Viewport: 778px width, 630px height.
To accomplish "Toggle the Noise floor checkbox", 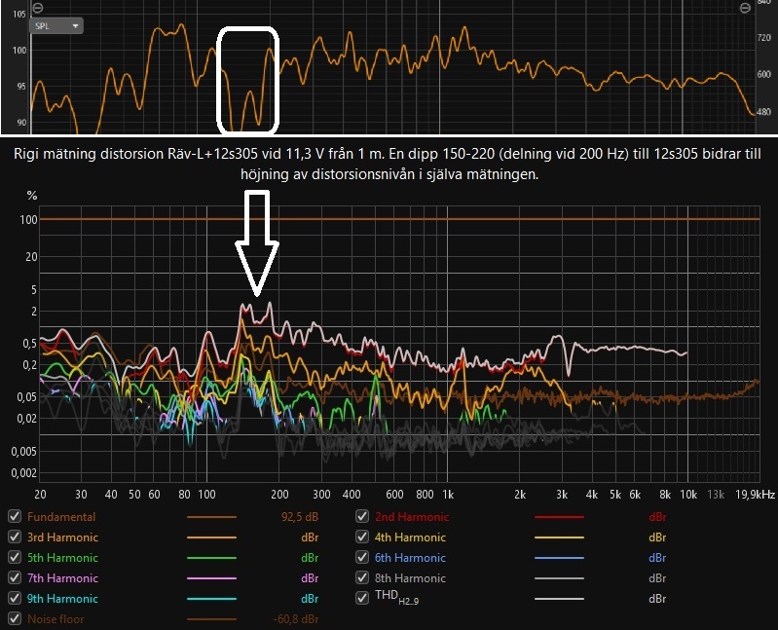I will click(x=15, y=618).
